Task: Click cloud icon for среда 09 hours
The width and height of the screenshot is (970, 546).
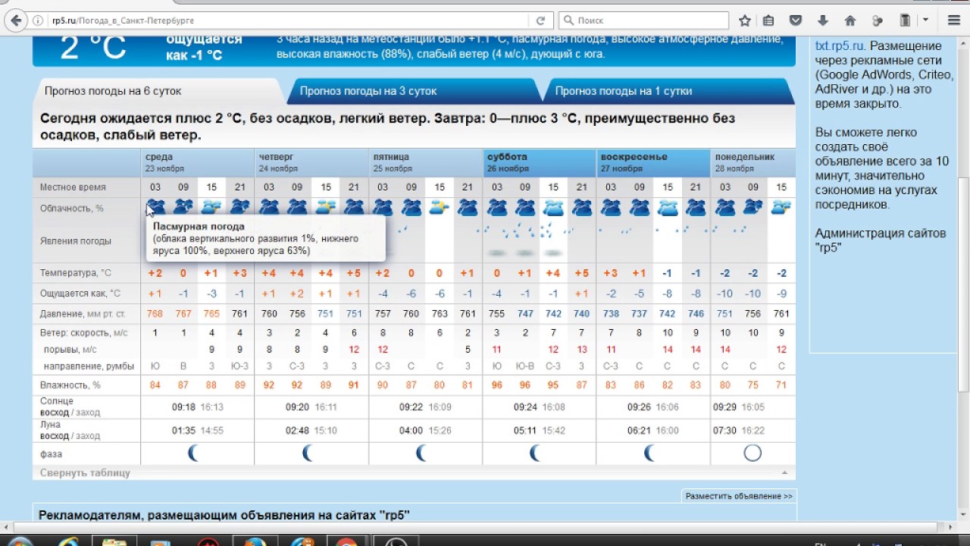Action: (x=183, y=207)
